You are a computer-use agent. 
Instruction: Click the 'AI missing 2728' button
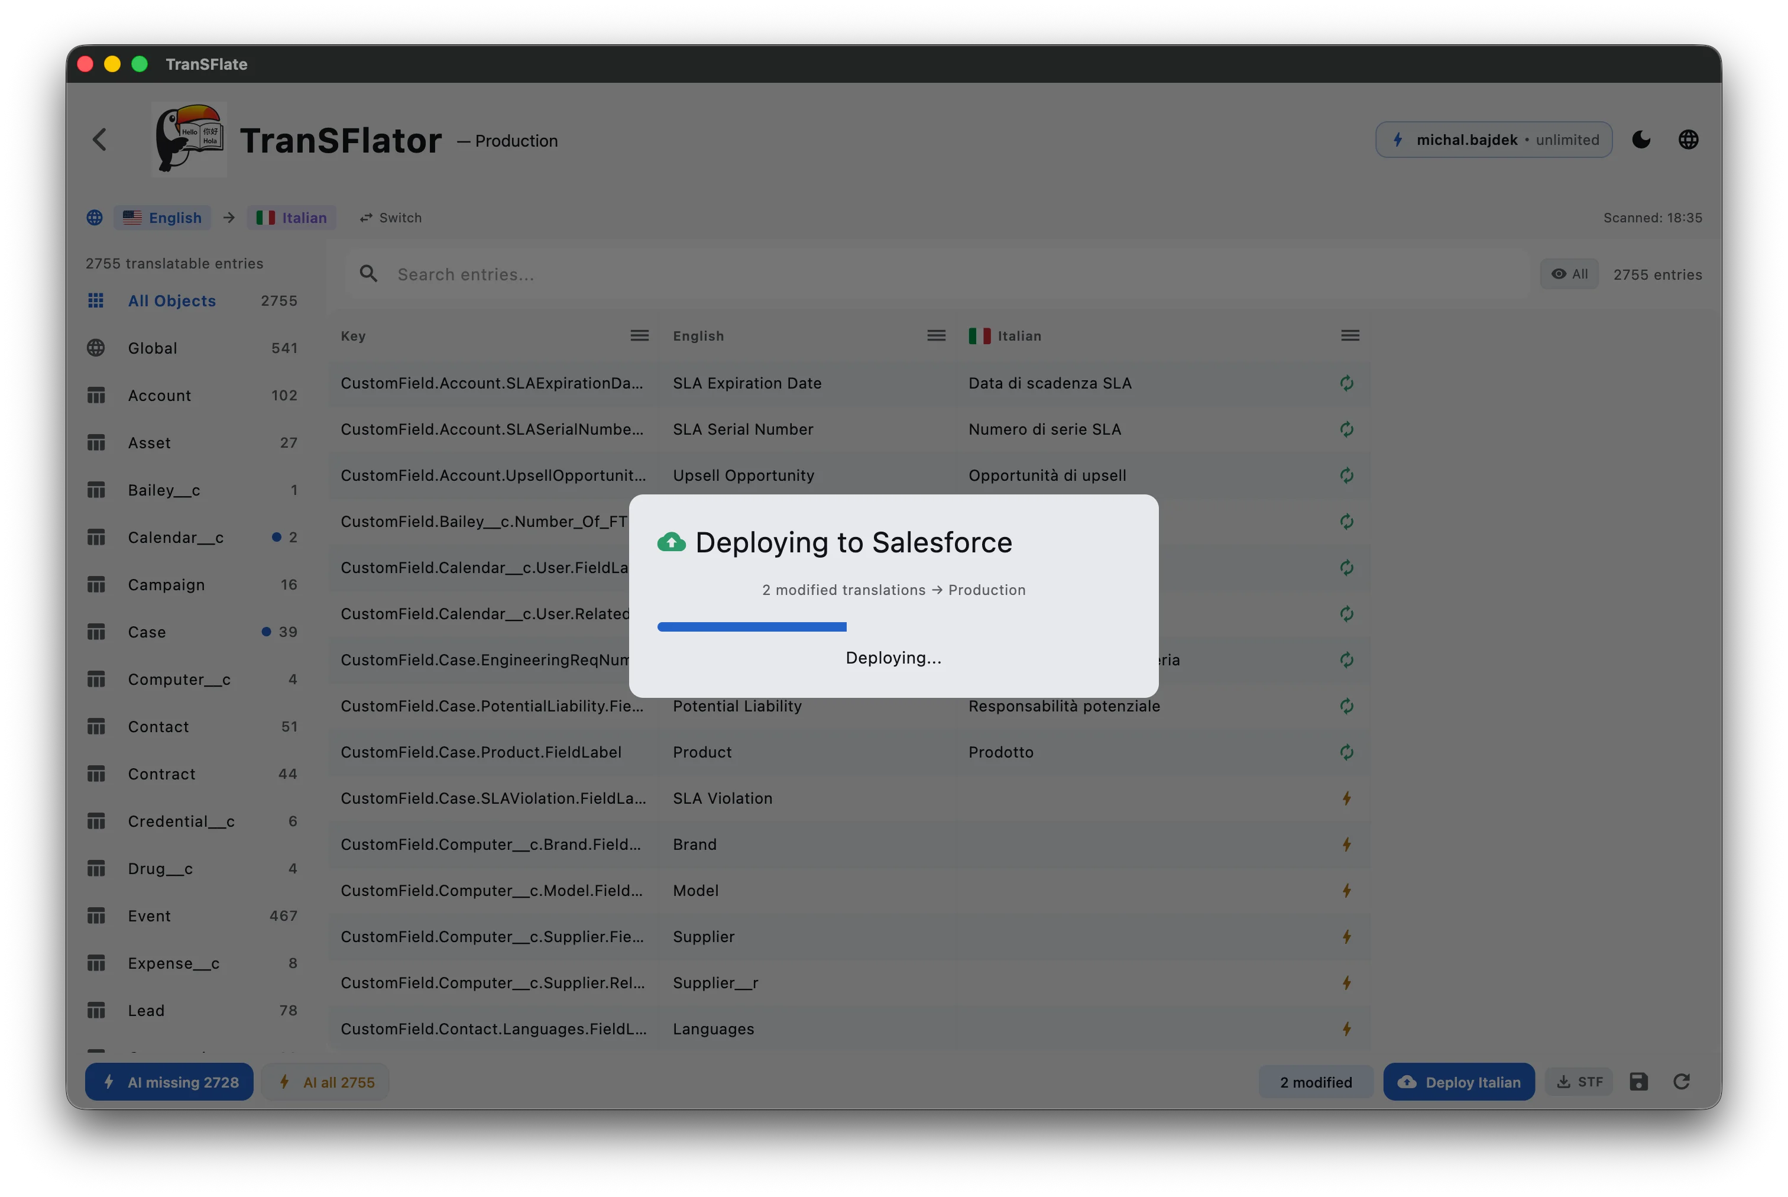coord(169,1082)
